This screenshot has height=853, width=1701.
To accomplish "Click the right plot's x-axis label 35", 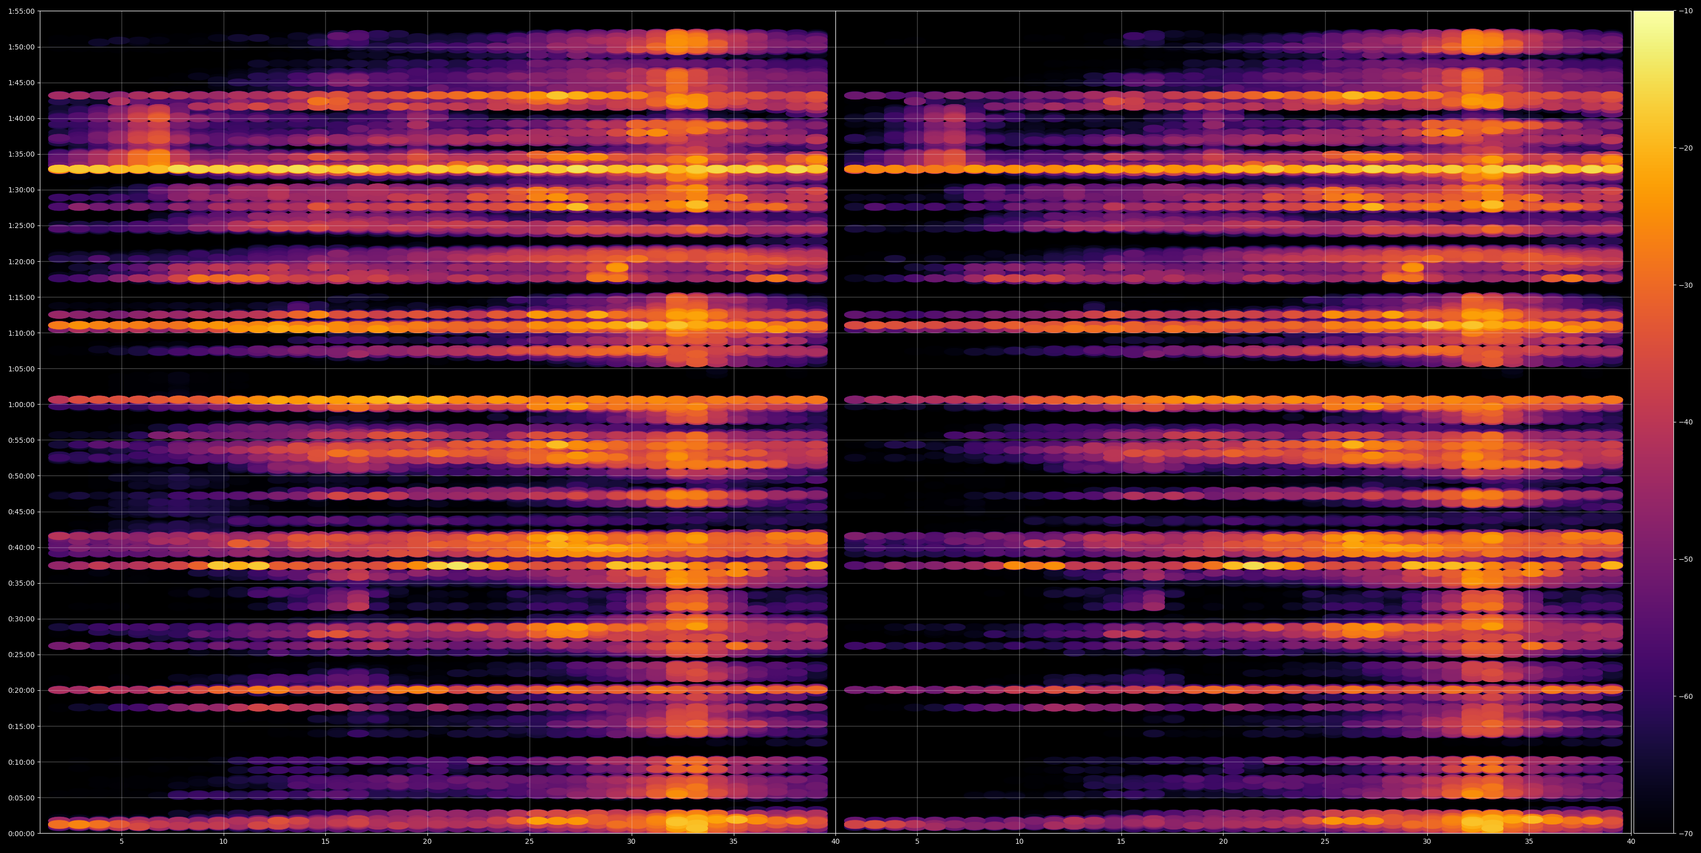I will coord(1529,842).
